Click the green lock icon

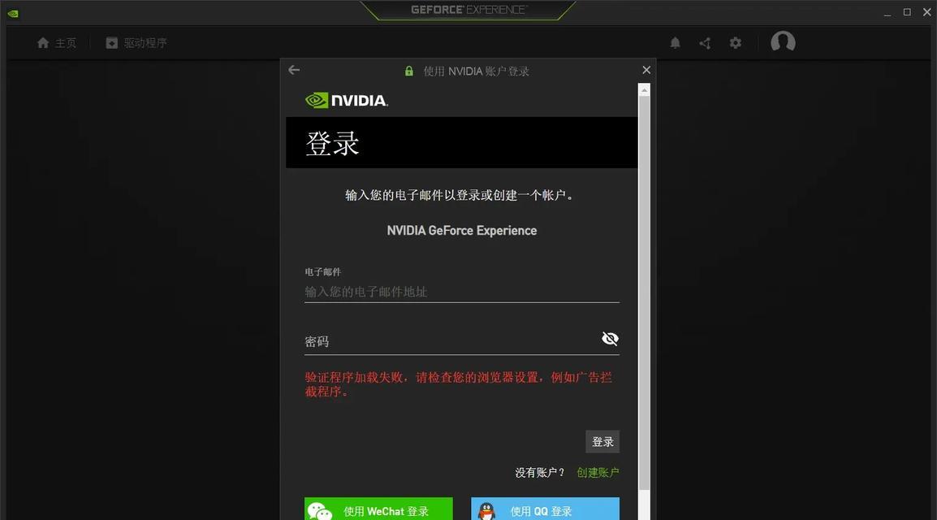[408, 71]
